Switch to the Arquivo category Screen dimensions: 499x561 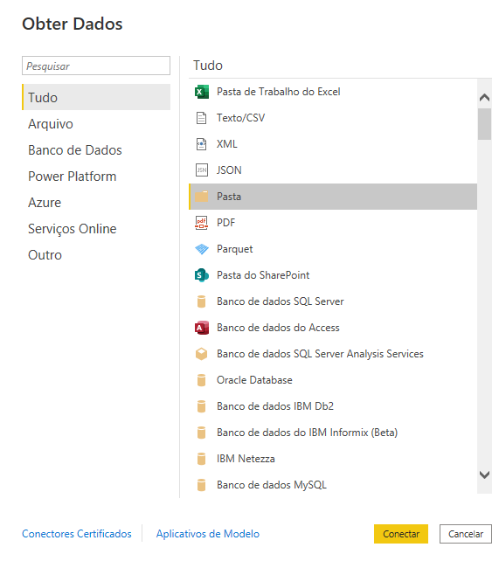pyautogui.click(x=51, y=124)
